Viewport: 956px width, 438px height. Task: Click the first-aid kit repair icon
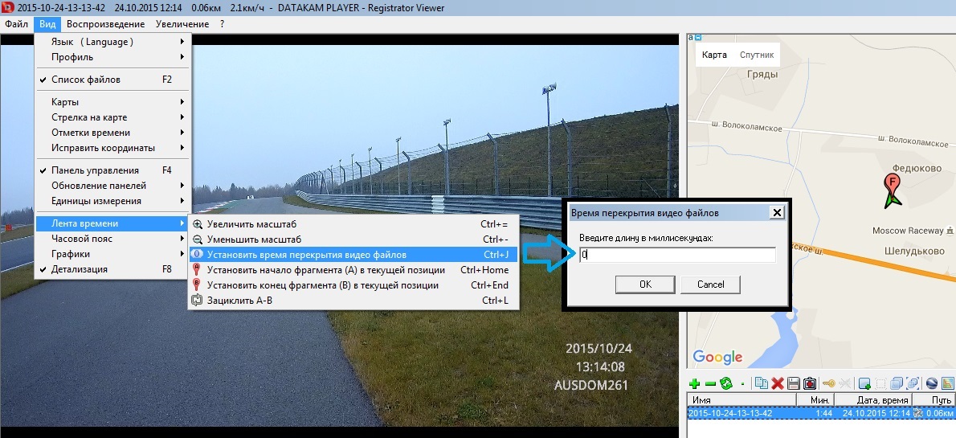(x=810, y=383)
